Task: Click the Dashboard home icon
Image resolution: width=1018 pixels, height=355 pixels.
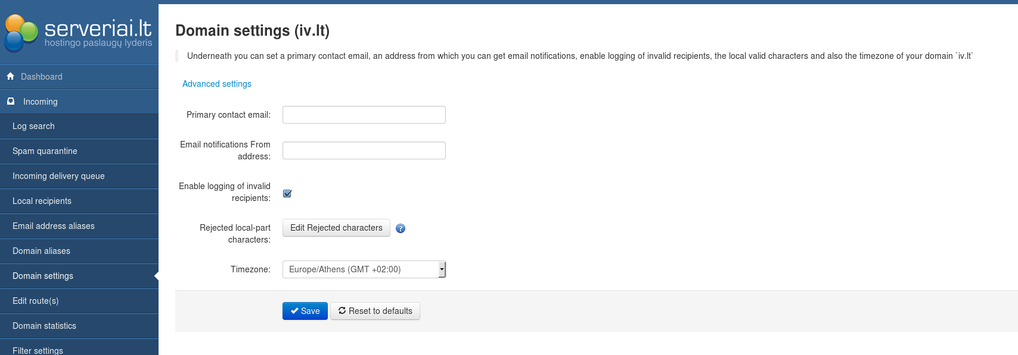Action: point(10,76)
